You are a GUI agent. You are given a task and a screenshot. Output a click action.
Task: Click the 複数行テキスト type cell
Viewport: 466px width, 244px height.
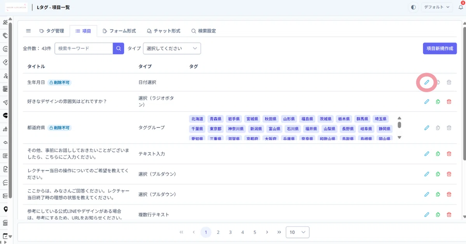(x=154, y=214)
